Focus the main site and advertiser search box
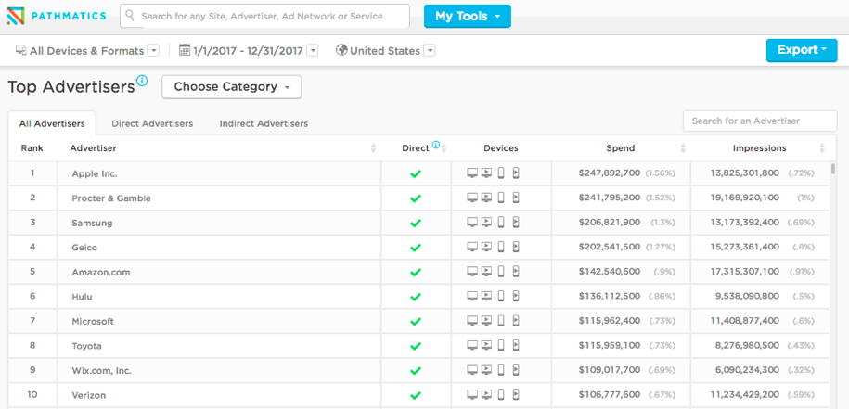Screen dimensions: 849x409 click(x=264, y=17)
